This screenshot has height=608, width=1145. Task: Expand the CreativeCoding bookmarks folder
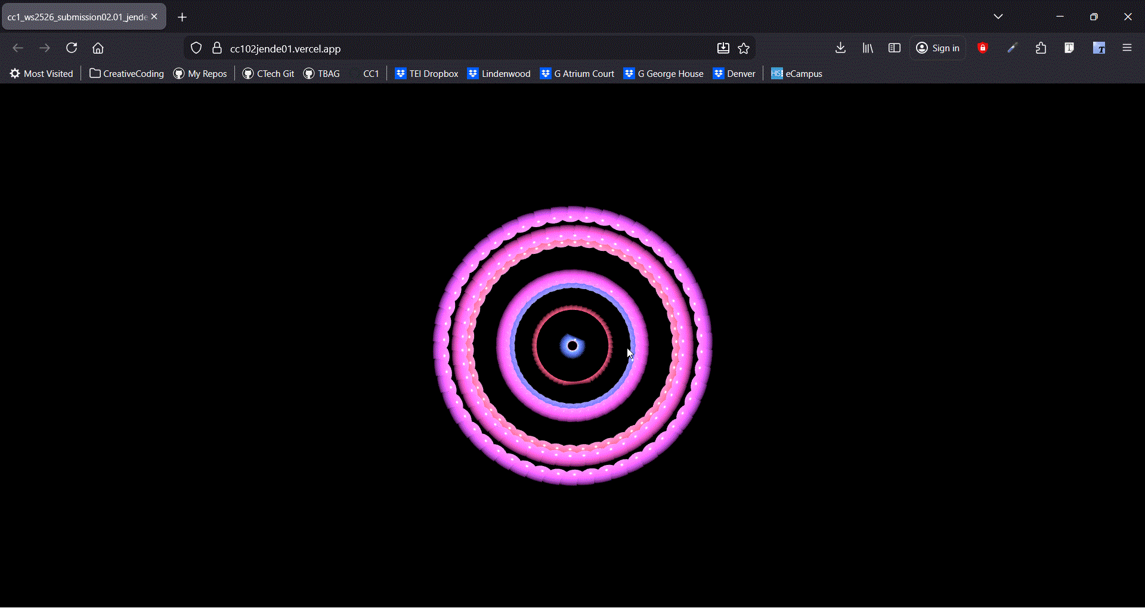(x=126, y=74)
